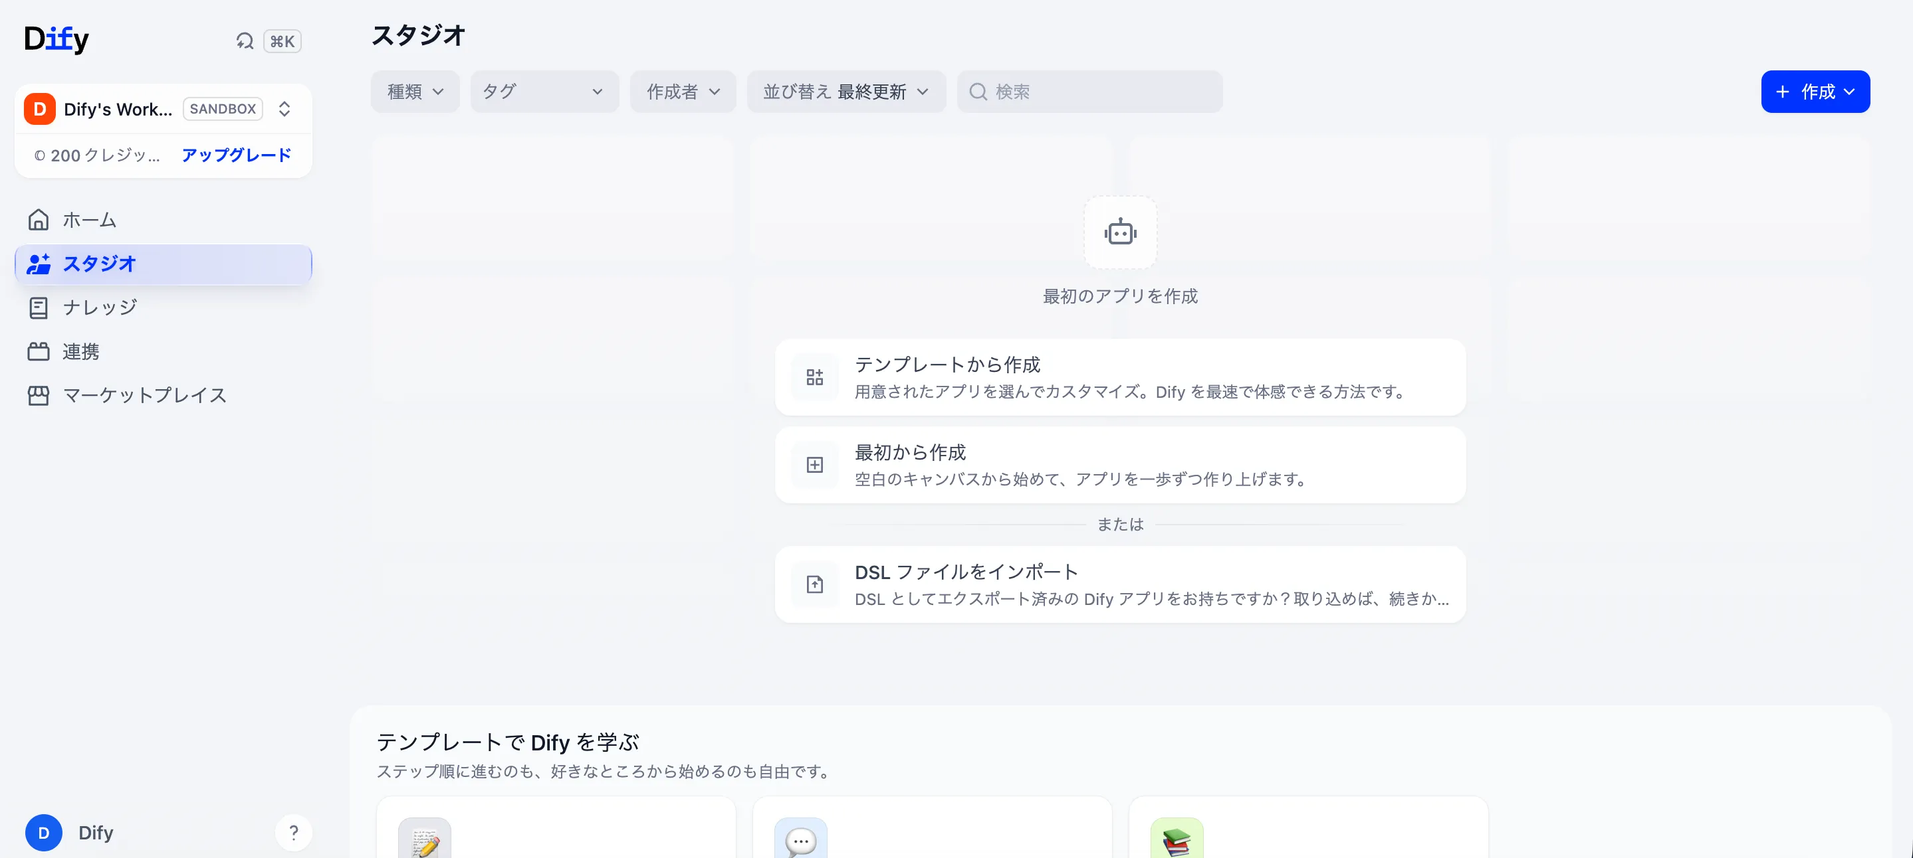Viewport: 1913px width, 858px height.
Task: Open the memo pencil template card
Action: click(x=556, y=827)
